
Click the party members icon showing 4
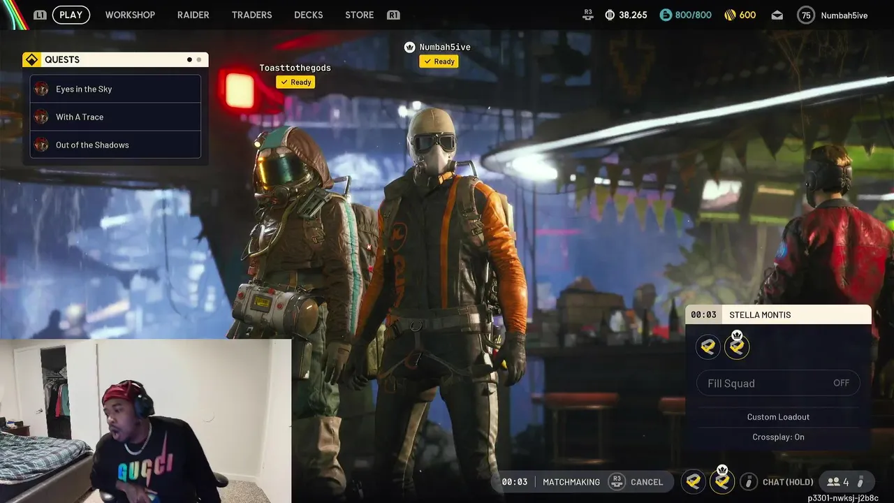point(833,482)
